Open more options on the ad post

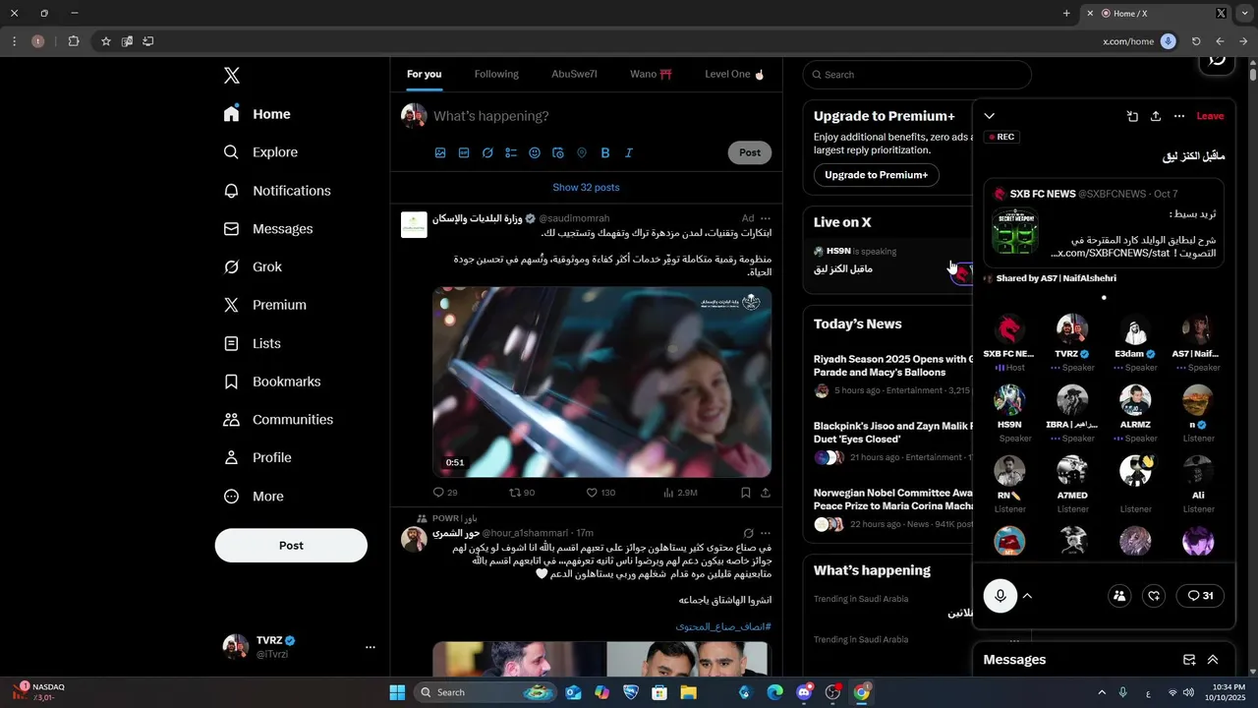pos(766,218)
